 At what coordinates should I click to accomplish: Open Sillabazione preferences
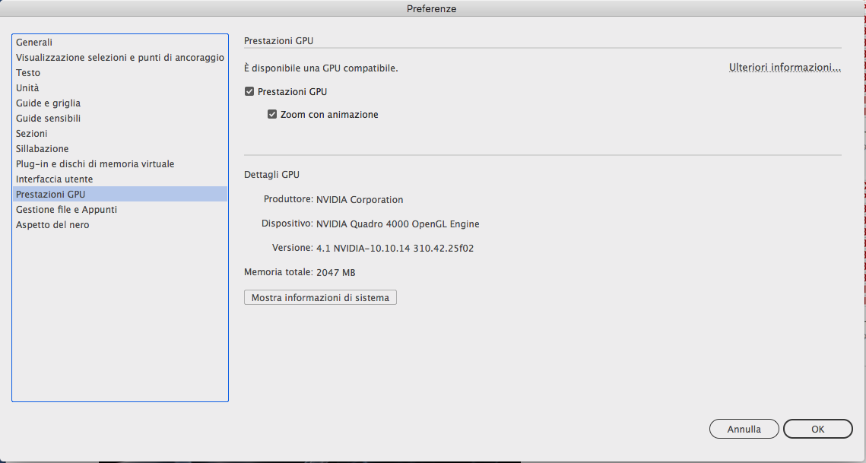pyautogui.click(x=42, y=149)
